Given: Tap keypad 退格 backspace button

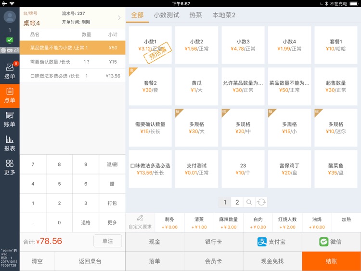Looking at the screenshot, I should pyautogui.click(x=86, y=222).
